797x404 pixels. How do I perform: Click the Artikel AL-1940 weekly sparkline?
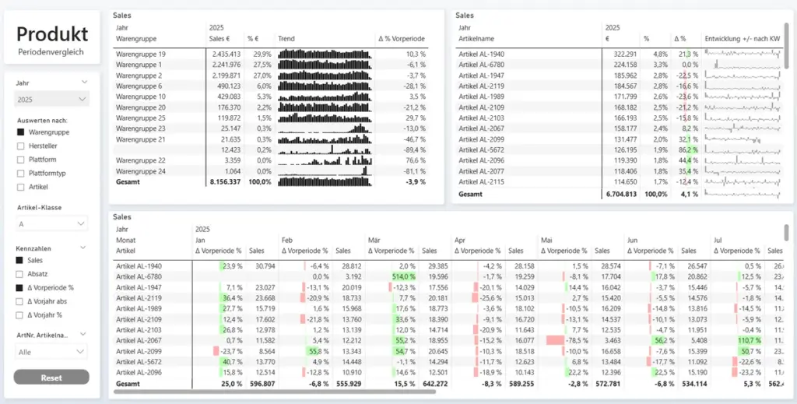coord(742,54)
